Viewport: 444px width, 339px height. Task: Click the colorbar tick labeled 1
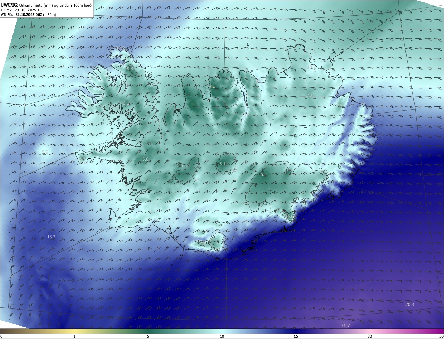click(x=74, y=336)
